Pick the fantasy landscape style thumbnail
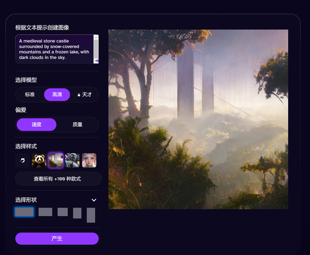The width and height of the screenshot is (310, 255). pyautogui.click(x=56, y=160)
